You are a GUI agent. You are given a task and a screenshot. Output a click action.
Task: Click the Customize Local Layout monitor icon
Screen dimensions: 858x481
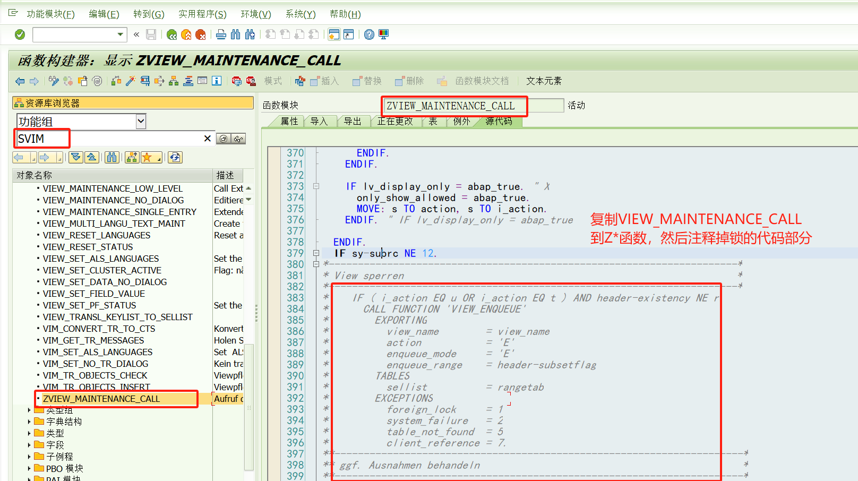click(x=383, y=35)
